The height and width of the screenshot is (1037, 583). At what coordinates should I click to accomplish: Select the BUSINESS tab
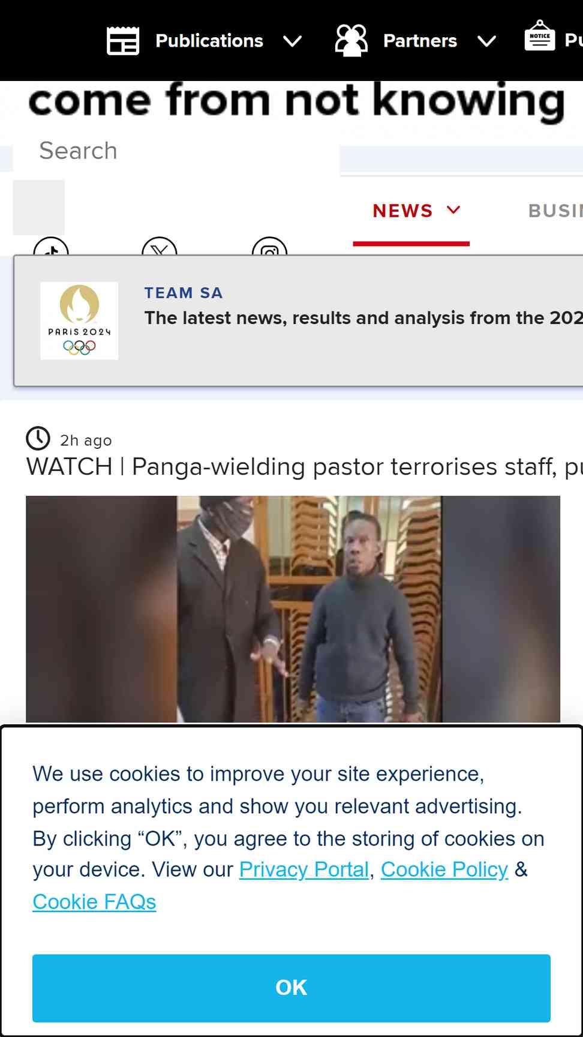point(555,211)
